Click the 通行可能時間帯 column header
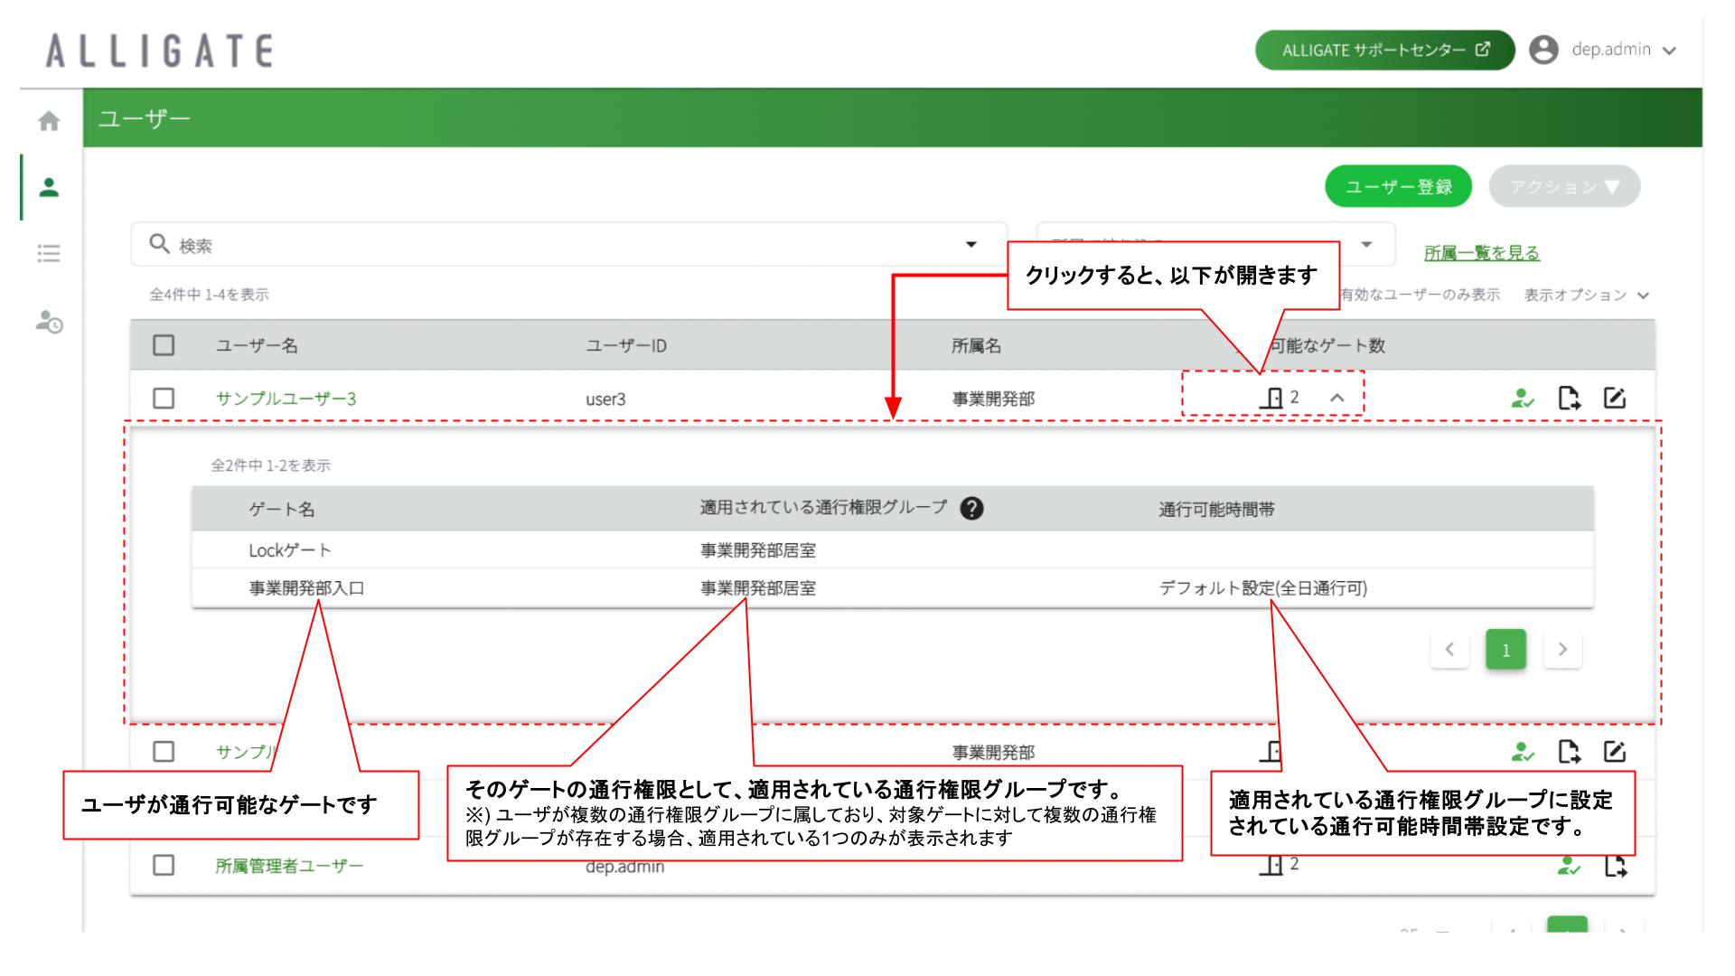The image size is (1735, 976). pyautogui.click(x=1216, y=510)
